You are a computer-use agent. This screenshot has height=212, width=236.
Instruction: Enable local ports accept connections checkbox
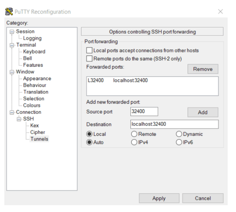pyautogui.click(x=89, y=50)
